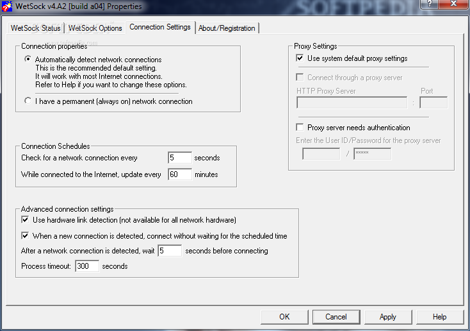This screenshot has width=470, height=331.
Task: Click the WetSock app icon in title bar
Action: coord(7,6)
